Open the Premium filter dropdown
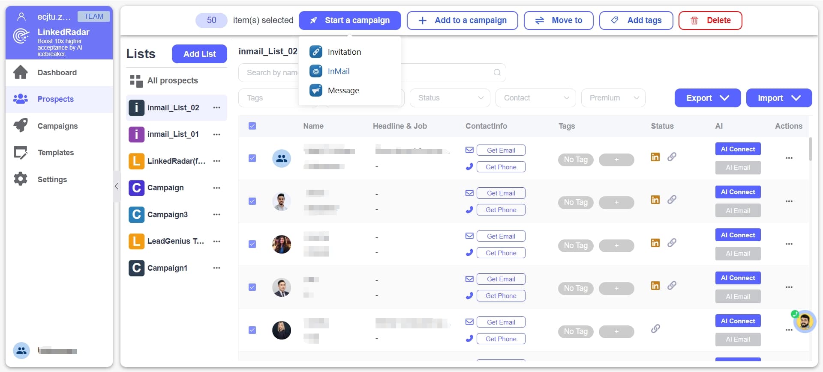 [613, 98]
